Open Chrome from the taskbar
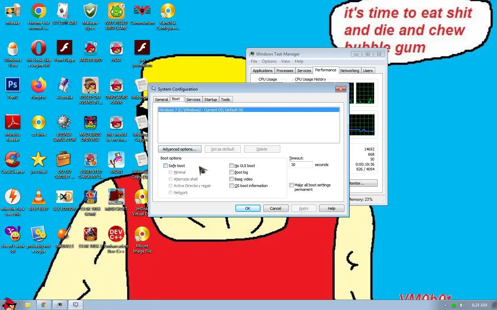This screenshot has height=310, width=497. (44, 305)
